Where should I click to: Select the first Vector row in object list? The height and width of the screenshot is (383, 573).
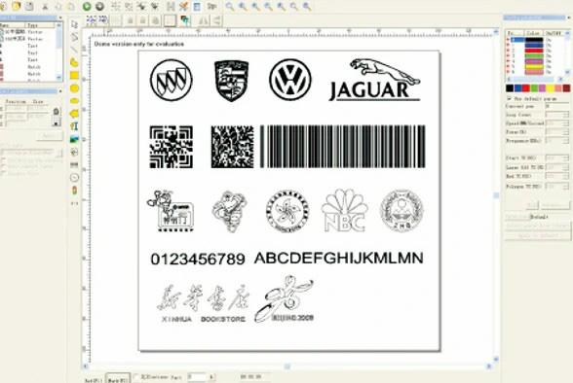click(27, 32)
